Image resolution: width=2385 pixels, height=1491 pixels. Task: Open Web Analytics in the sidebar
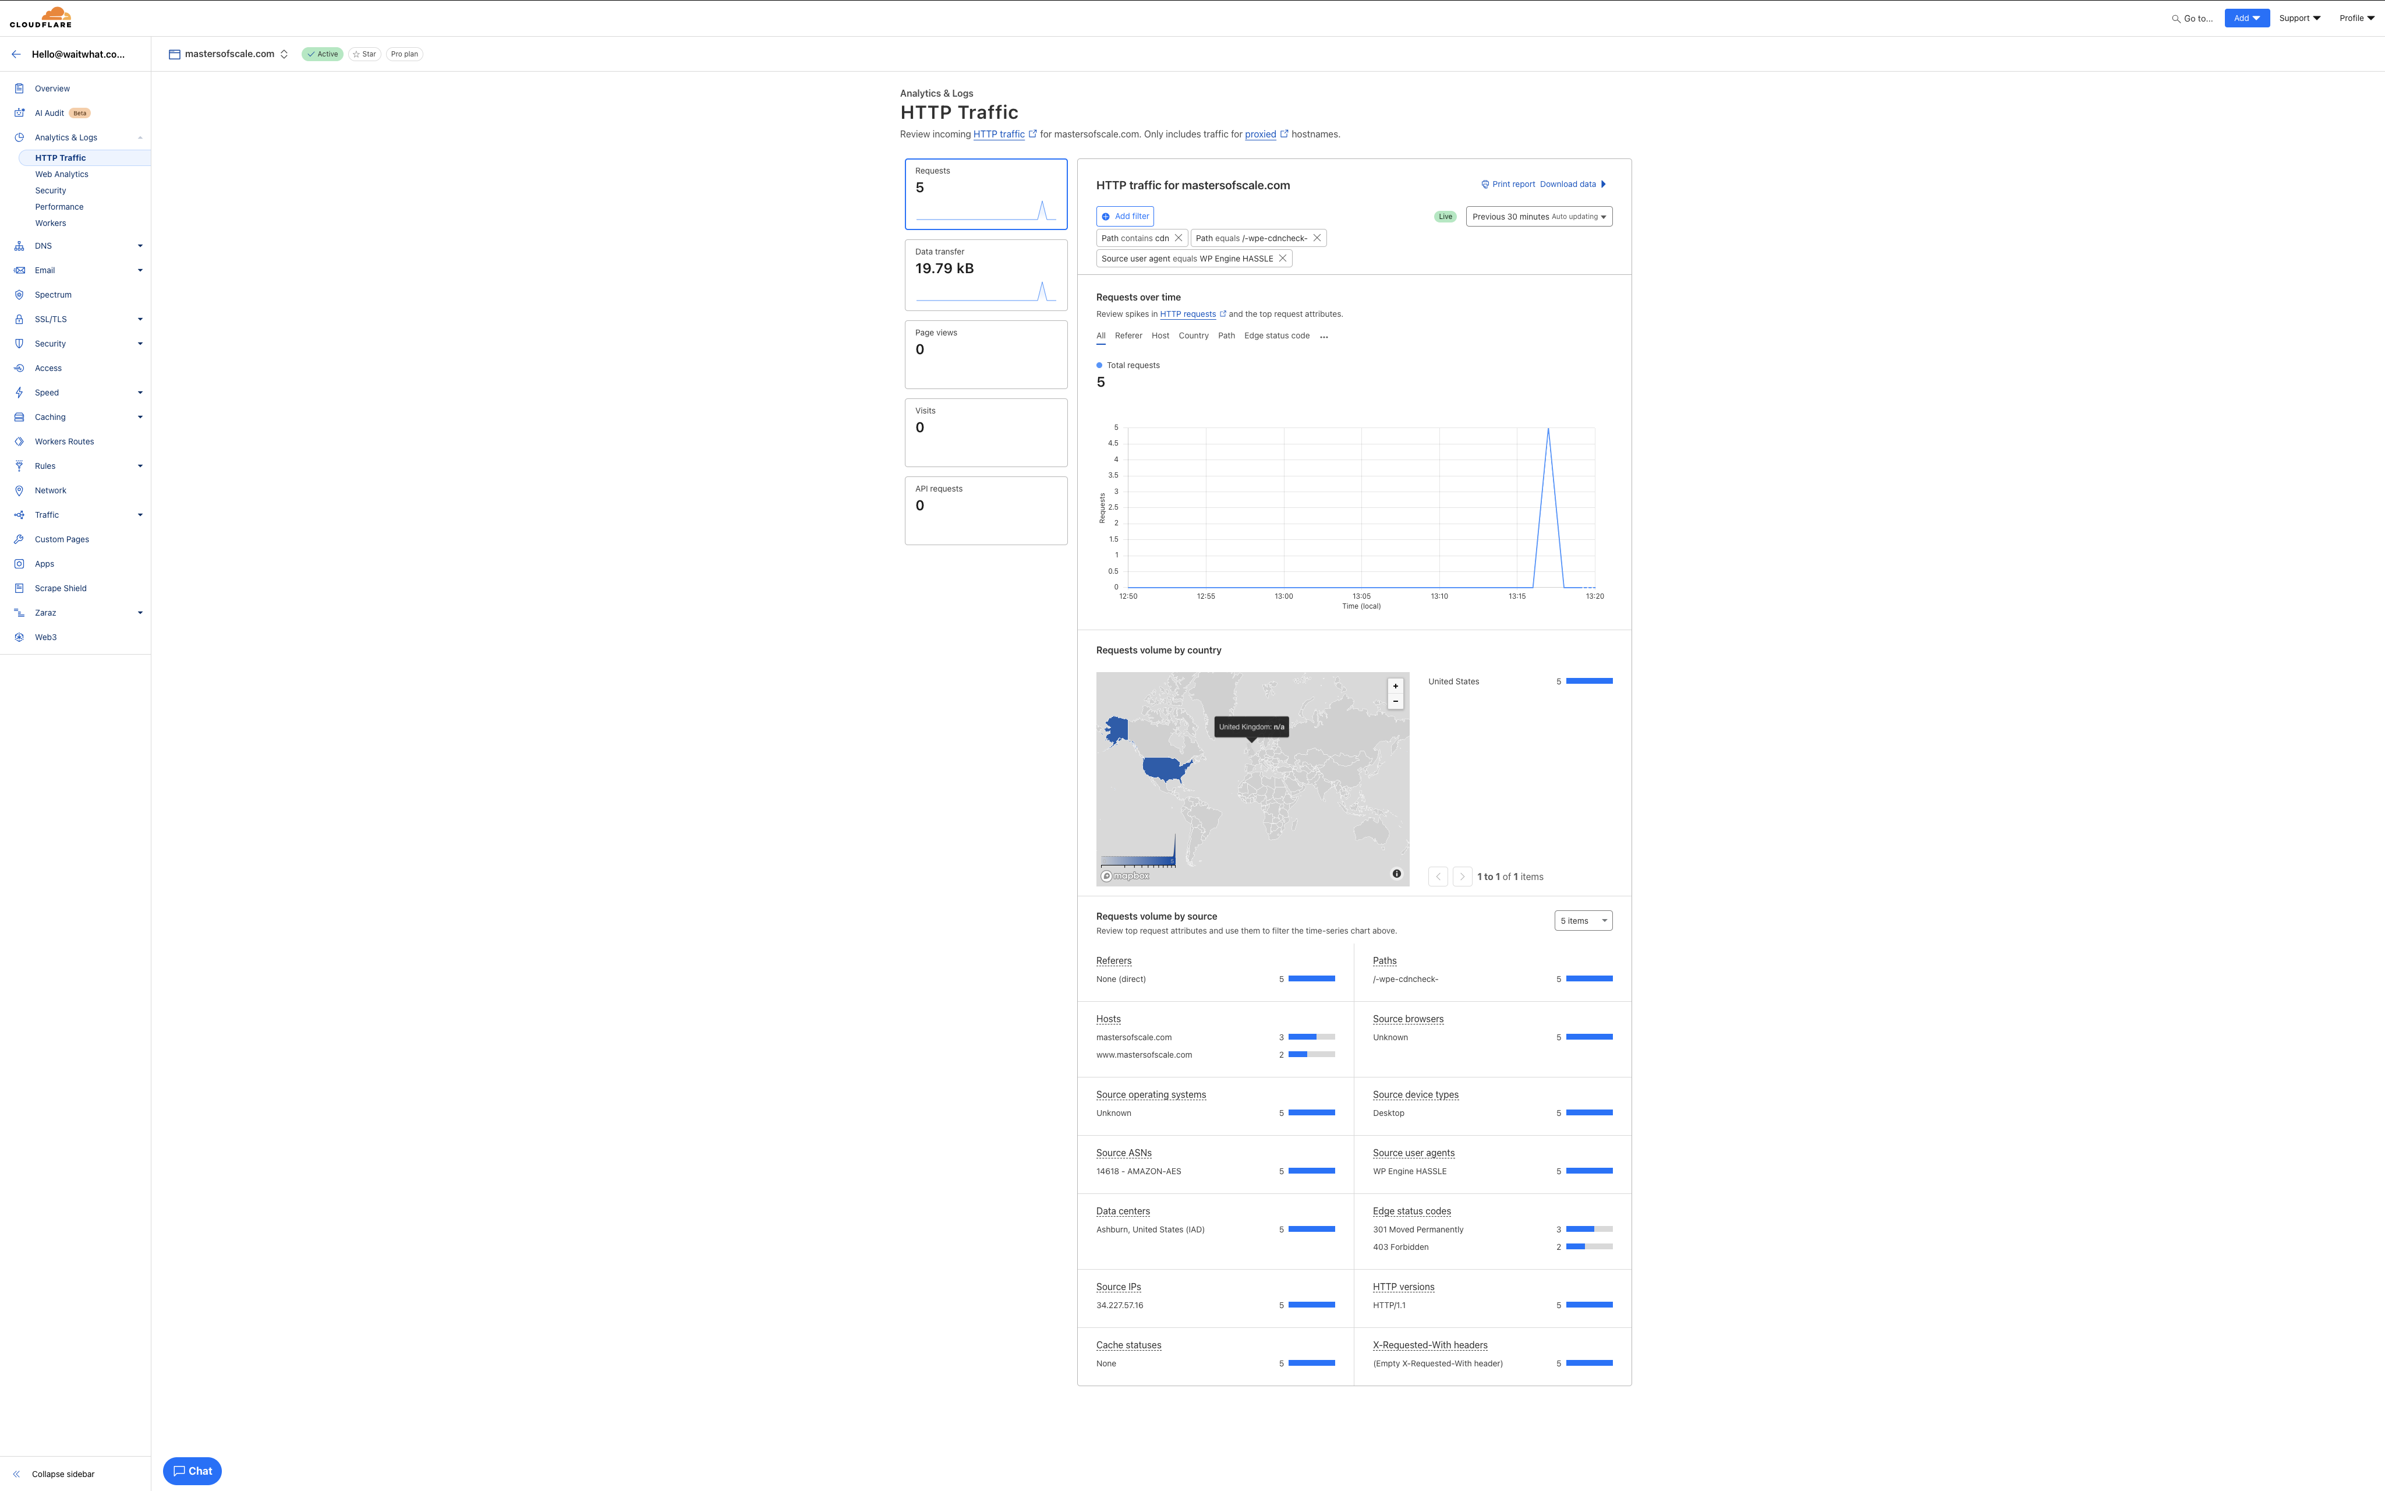pyautogui.click(x=61, y=175)
